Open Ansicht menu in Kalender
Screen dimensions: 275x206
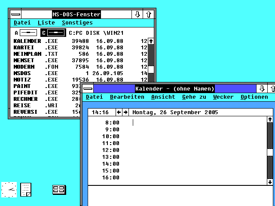click(x=163, y=97)
